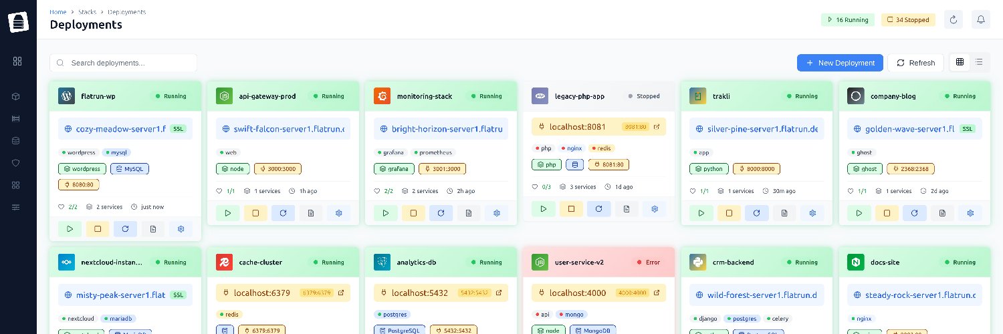Open the bright-horizon-server1 domain link

[x=447, y=128]
